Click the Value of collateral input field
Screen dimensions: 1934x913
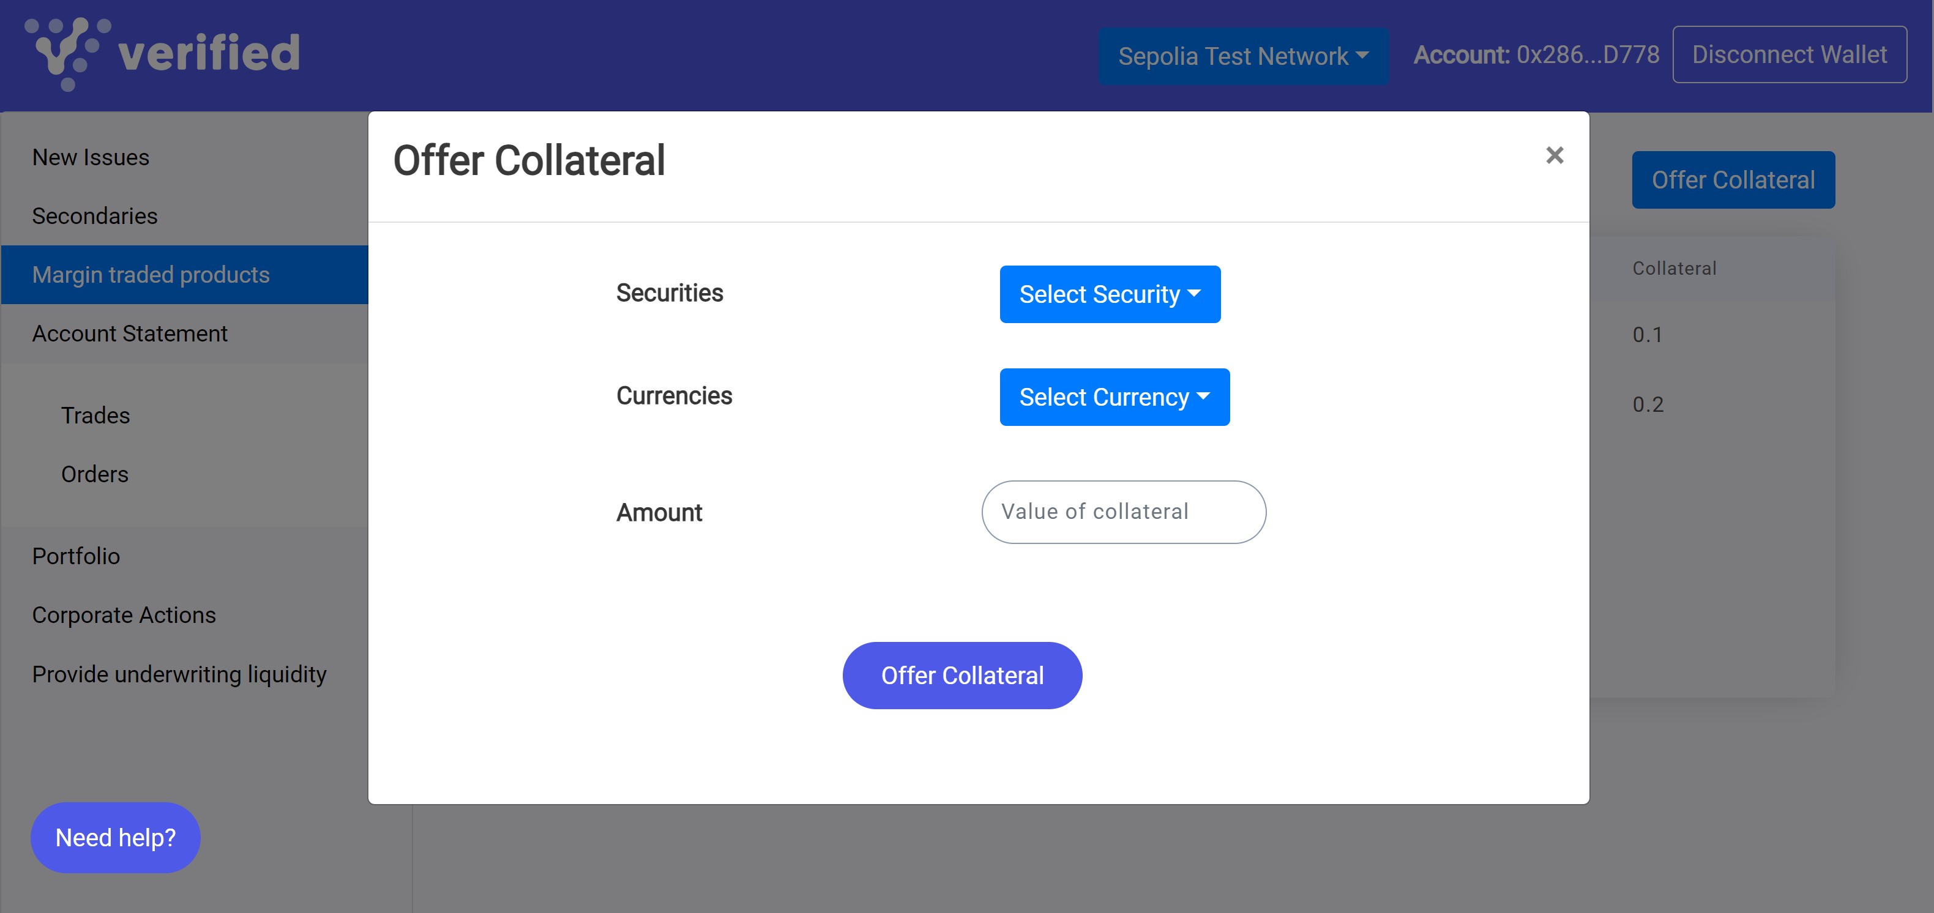pos(1122,512)
